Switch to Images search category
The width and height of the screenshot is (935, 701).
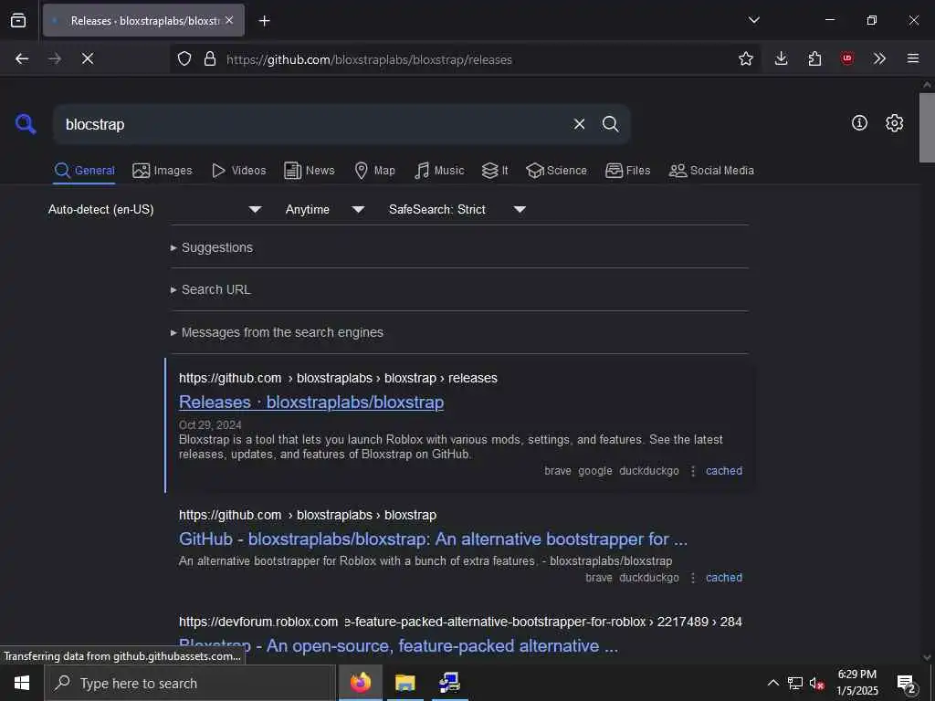163,171
